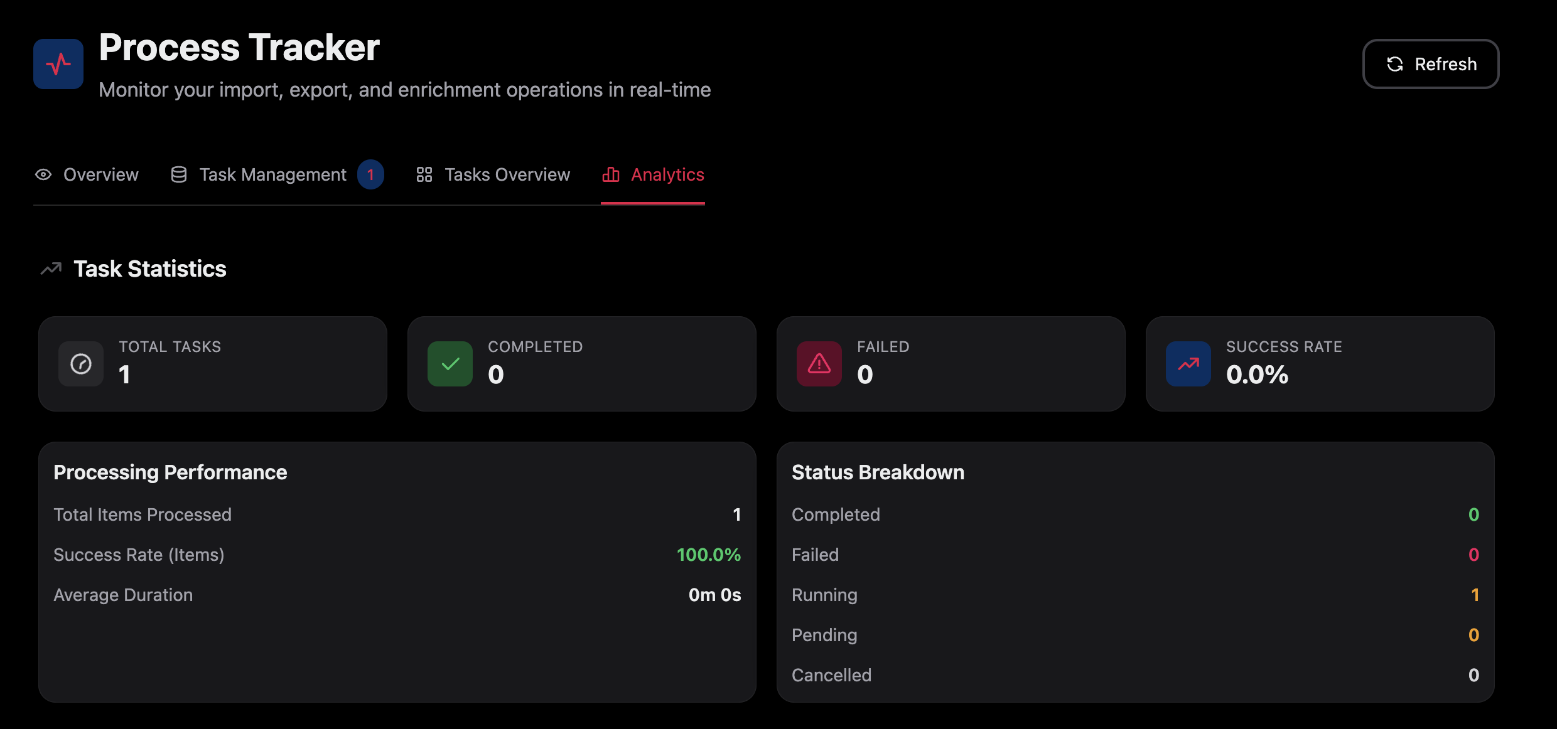The image size is (1557, 729).
Task: Click the grid icon beside Tasks Overview
Action: [424, 174]
